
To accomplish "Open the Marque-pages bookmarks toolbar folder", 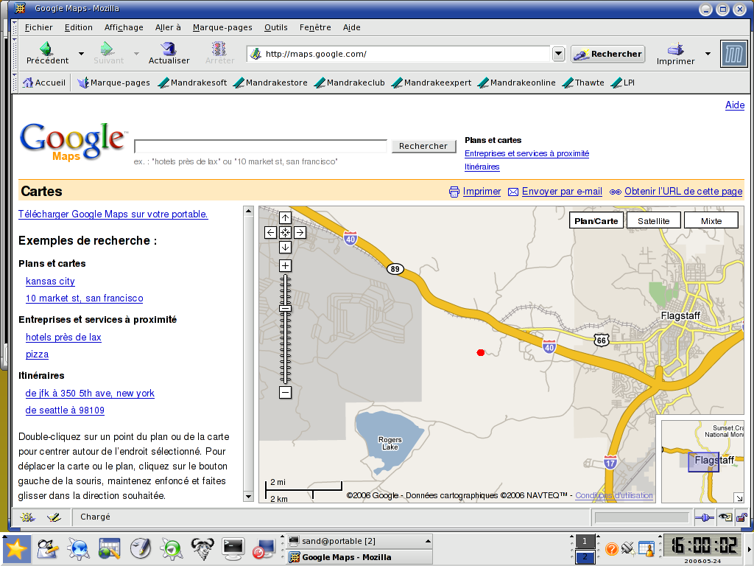I will coord(113,83).
